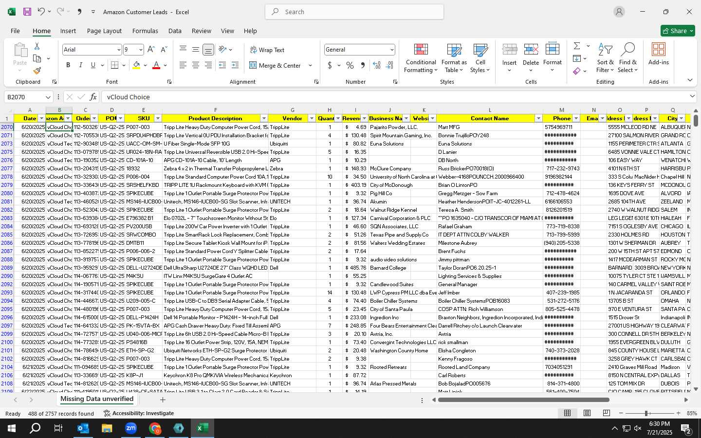This screenshot has width=701, height=438.
Task: Click the Decrease Indent icon
Action: pyautogui.click(x=222, y=65)
